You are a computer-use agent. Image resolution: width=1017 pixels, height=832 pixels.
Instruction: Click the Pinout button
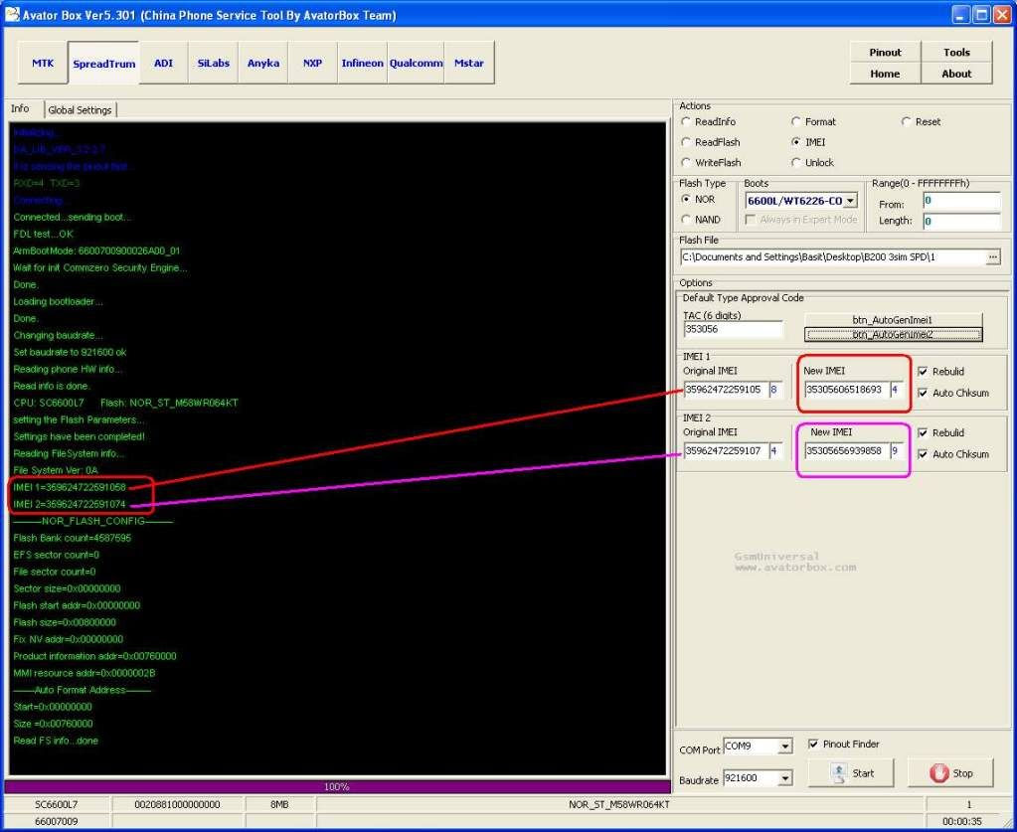click(x=886, y=52)
